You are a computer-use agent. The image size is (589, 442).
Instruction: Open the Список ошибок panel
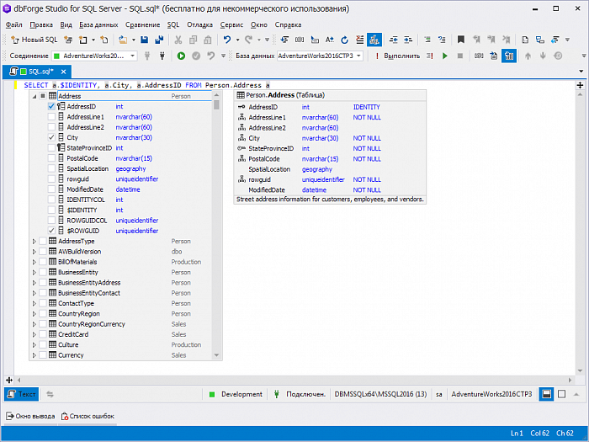click(x=88, y=416)
